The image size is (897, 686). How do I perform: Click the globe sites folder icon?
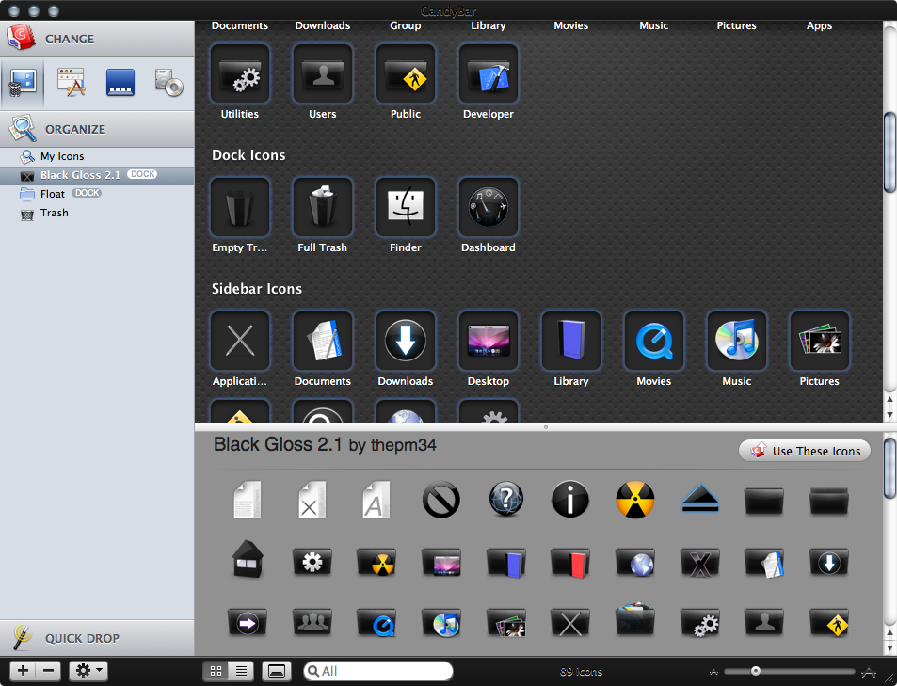[635, 563]
